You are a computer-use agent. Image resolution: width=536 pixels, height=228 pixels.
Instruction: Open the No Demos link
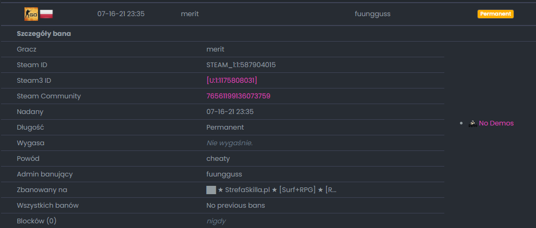click(x=496, y=123)
